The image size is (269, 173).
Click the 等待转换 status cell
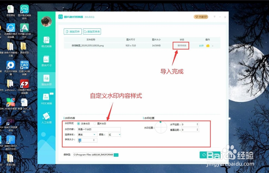click(182, 46)
